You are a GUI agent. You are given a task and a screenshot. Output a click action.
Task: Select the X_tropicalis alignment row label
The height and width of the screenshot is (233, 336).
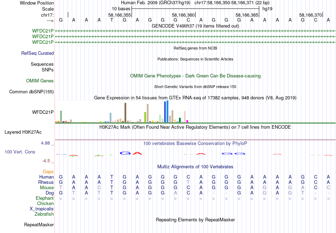tap(42, 209)
